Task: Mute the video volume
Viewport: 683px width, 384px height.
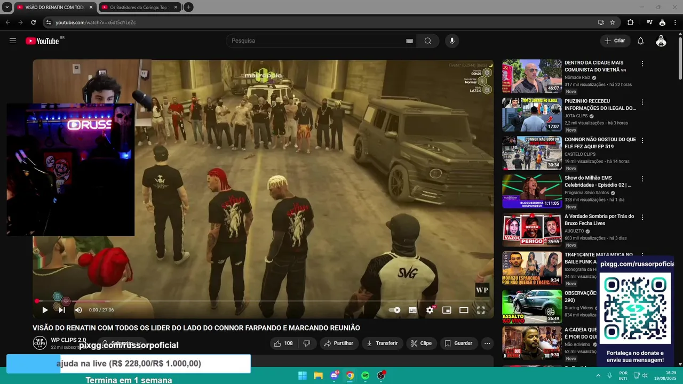Action: 78,310
